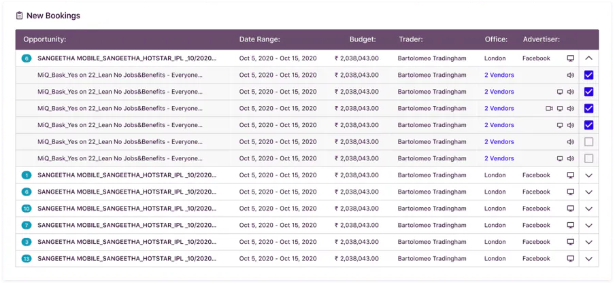Click the monitor icon in the expanded opportunity row
This screenshot has width=615, height=284.
[571, 58]
